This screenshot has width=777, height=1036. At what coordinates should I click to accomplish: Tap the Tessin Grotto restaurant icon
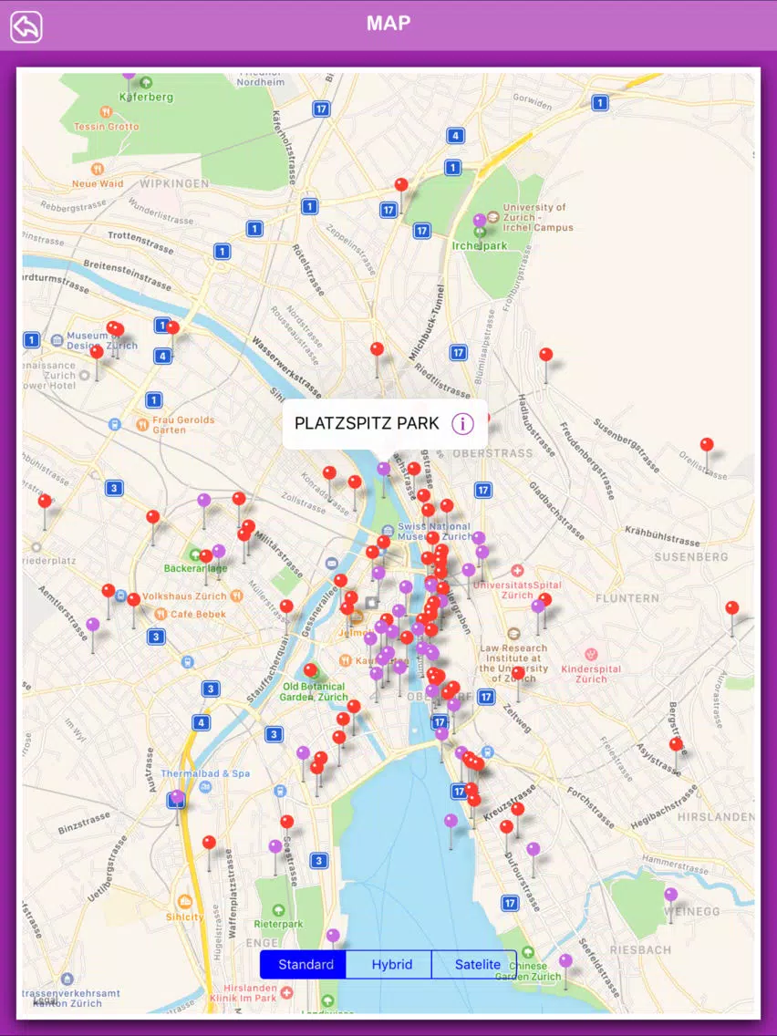[106, 111]
